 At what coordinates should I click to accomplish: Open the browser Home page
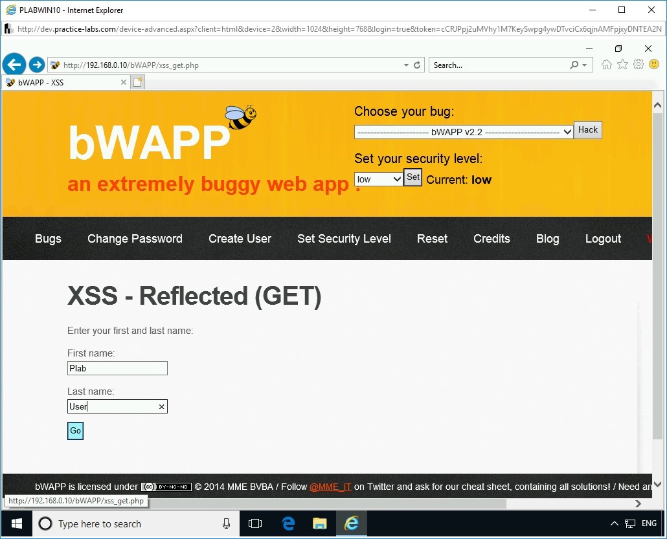tap(606, 65)
